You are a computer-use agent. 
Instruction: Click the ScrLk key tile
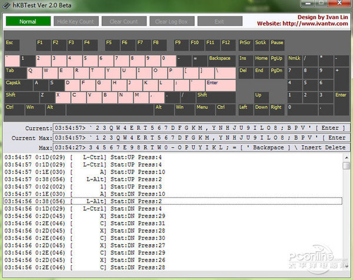tap(261, 45)
